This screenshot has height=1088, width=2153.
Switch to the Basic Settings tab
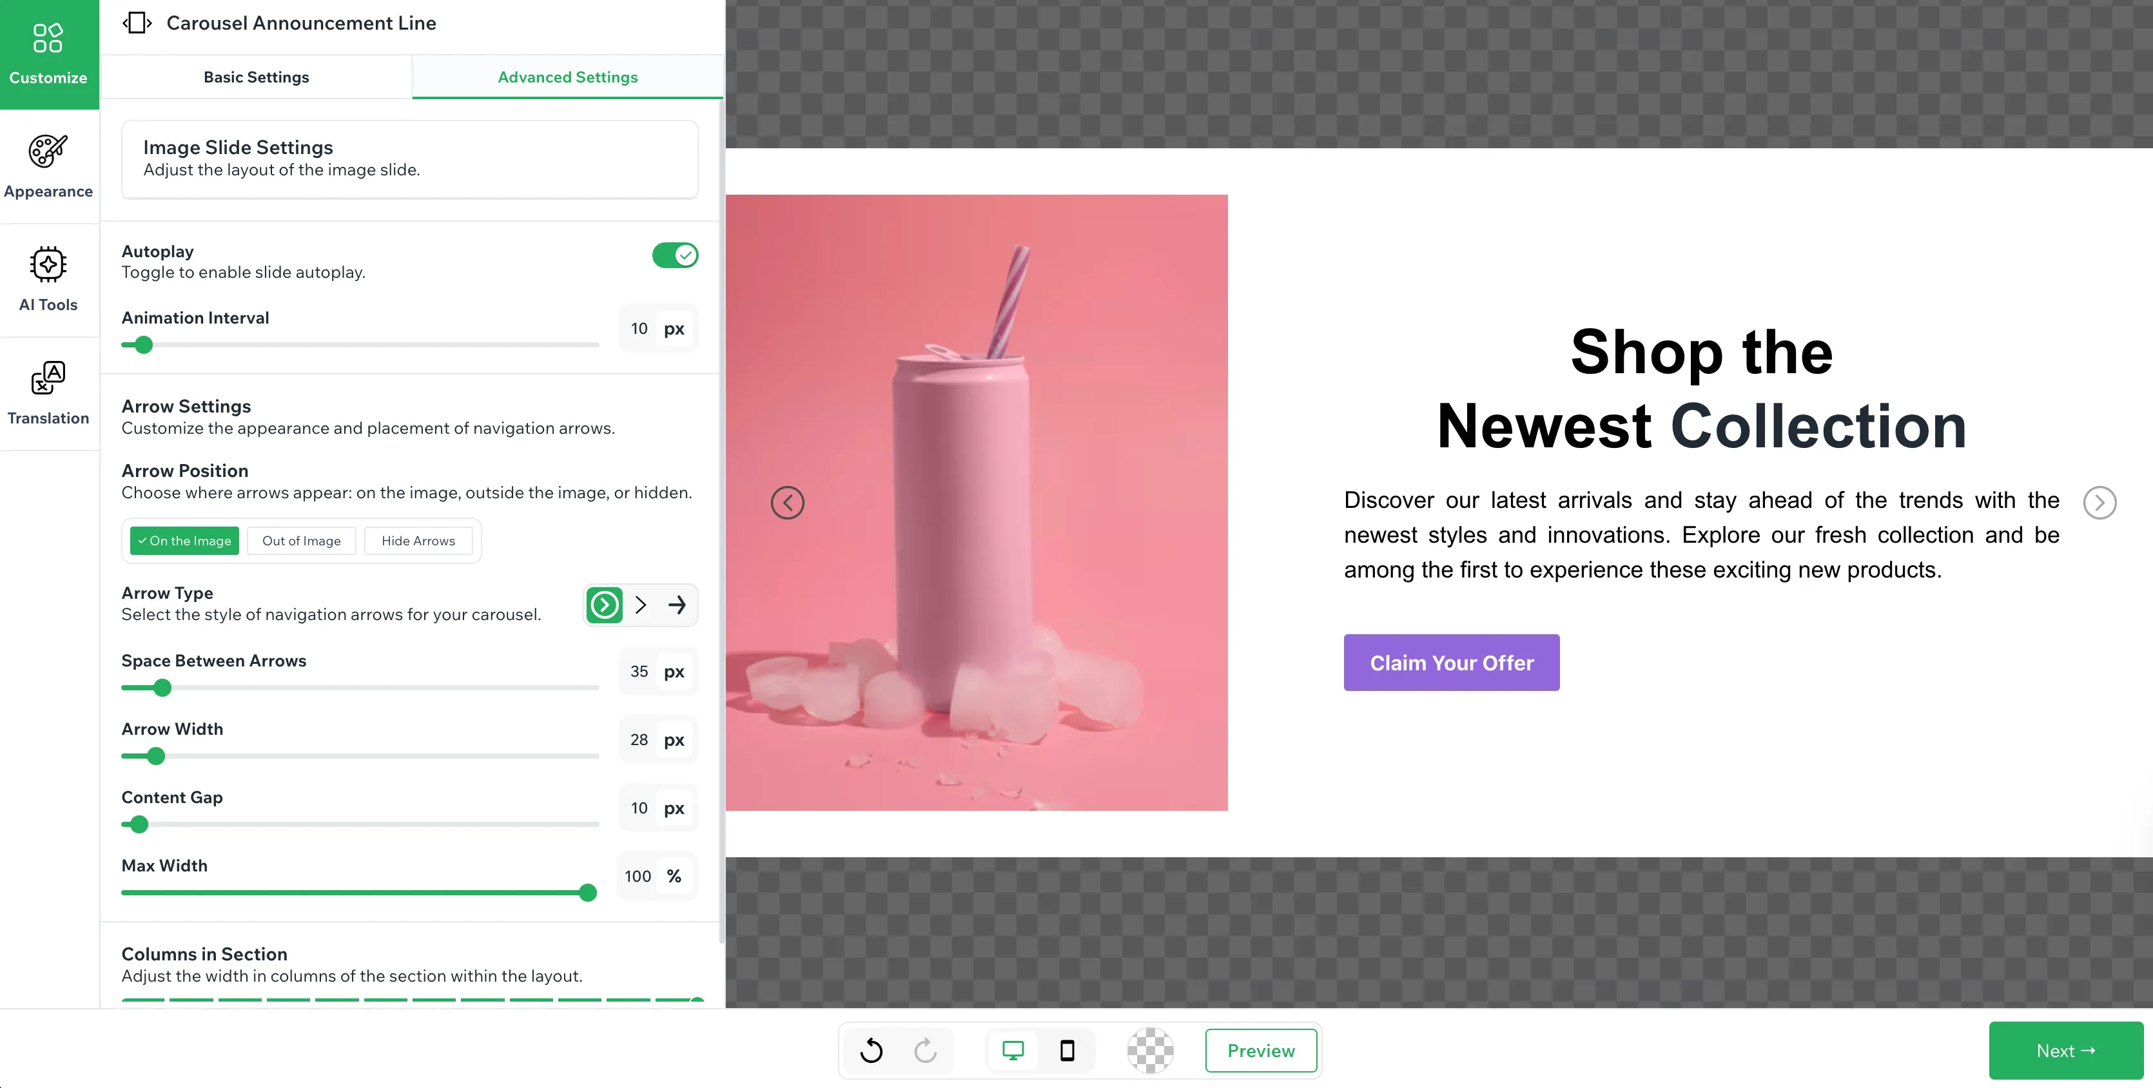tap(256, 77)
